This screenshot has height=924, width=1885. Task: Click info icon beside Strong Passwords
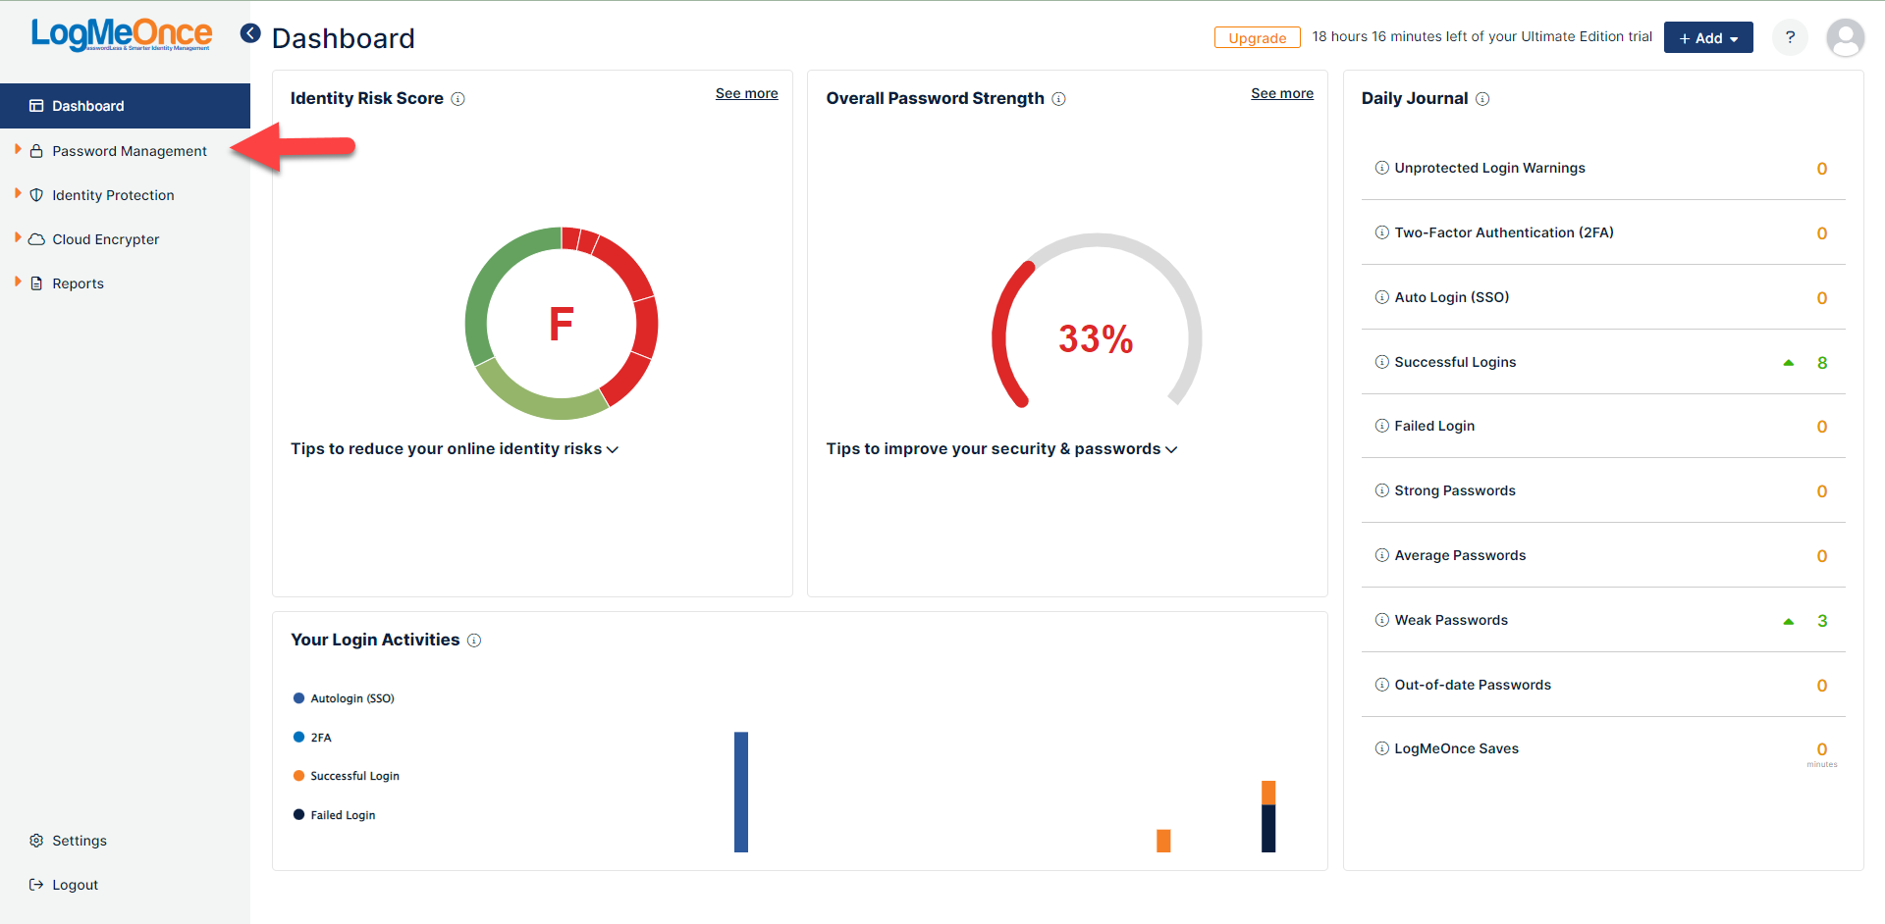tap(1382, 490)
